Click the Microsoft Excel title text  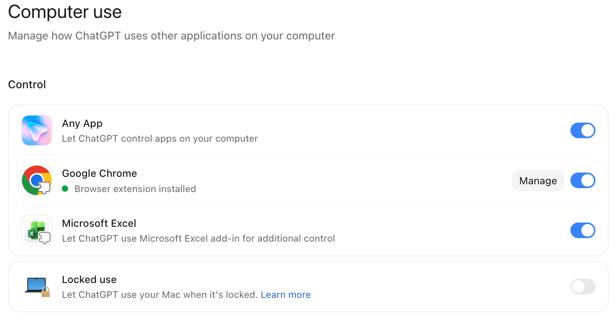point(99,223)
